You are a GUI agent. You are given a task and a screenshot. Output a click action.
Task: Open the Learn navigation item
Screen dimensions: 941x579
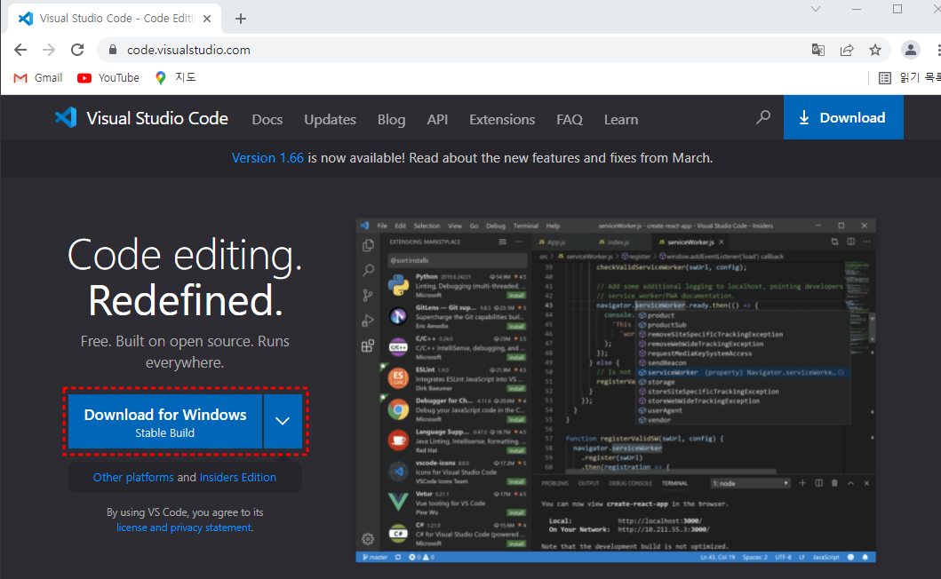coord(621,119)
